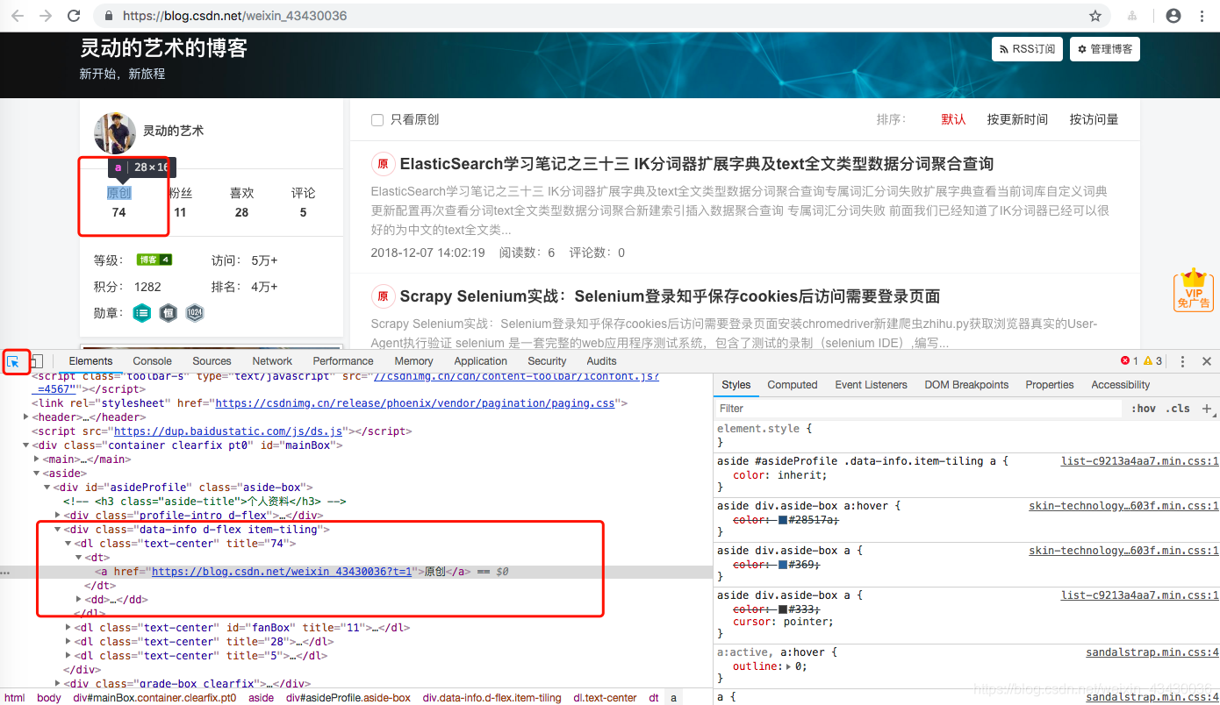Viewport: 1220px width, 705px height.
Task: Collapse div data-info d-flex node
Action: coord(58,530)
